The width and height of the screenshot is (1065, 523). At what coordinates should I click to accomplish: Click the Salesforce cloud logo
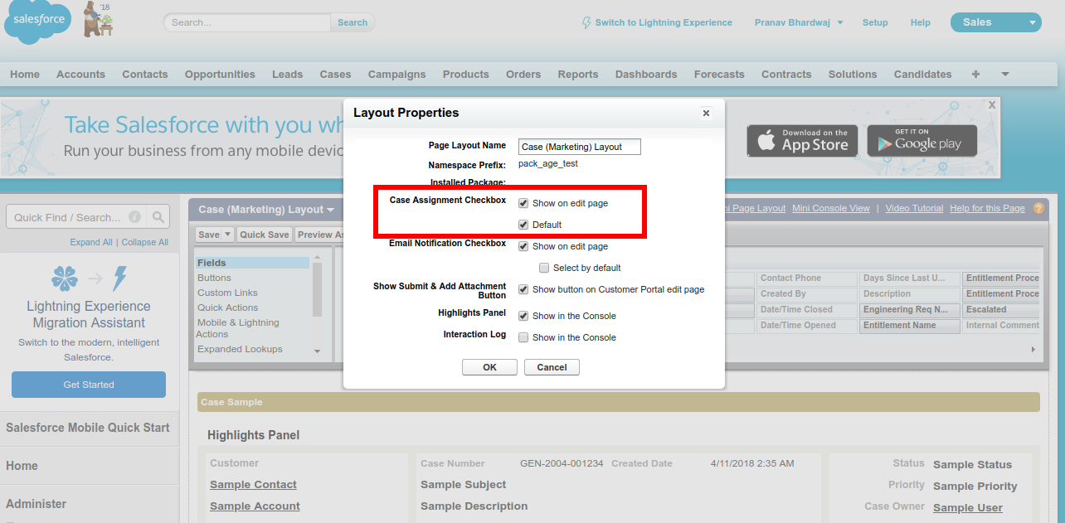click(x=38, y=23)
